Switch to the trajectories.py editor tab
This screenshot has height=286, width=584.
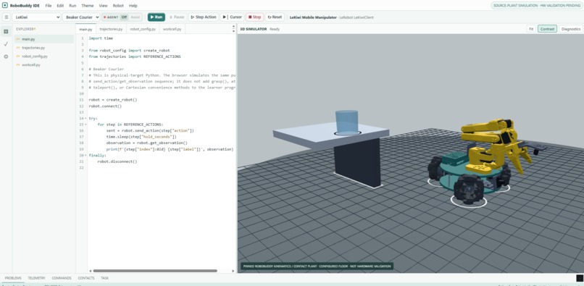point(111,29)
